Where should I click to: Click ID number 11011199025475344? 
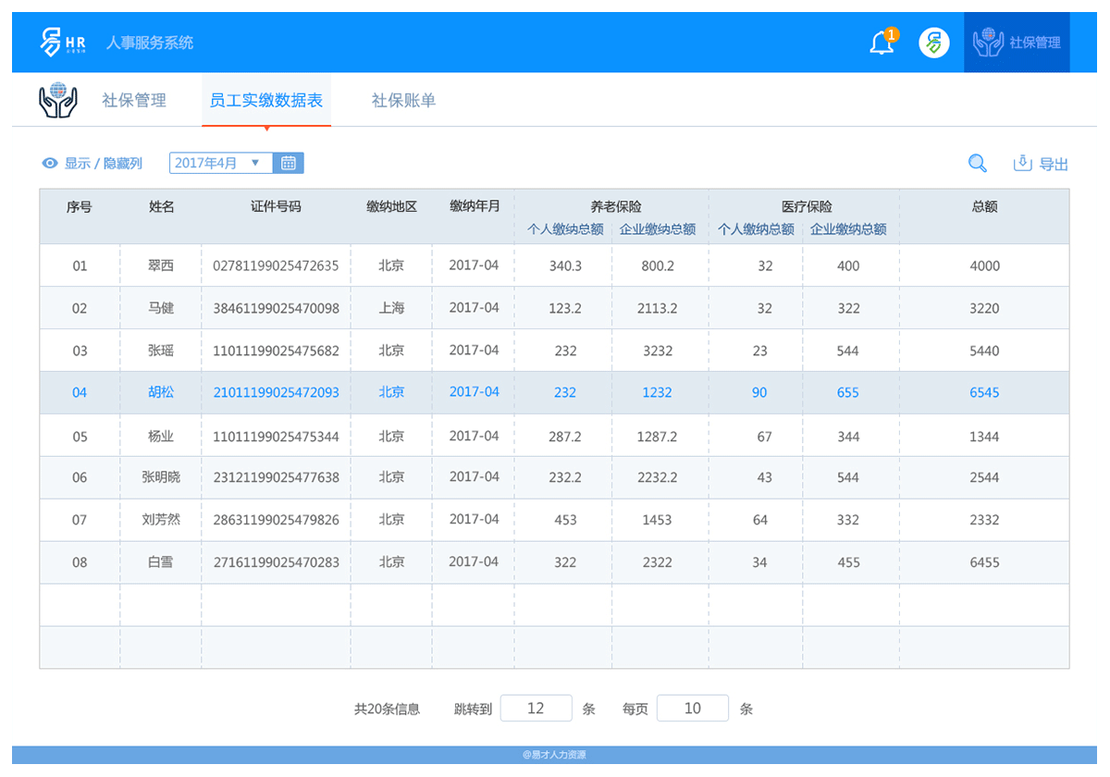click(276, 437)
